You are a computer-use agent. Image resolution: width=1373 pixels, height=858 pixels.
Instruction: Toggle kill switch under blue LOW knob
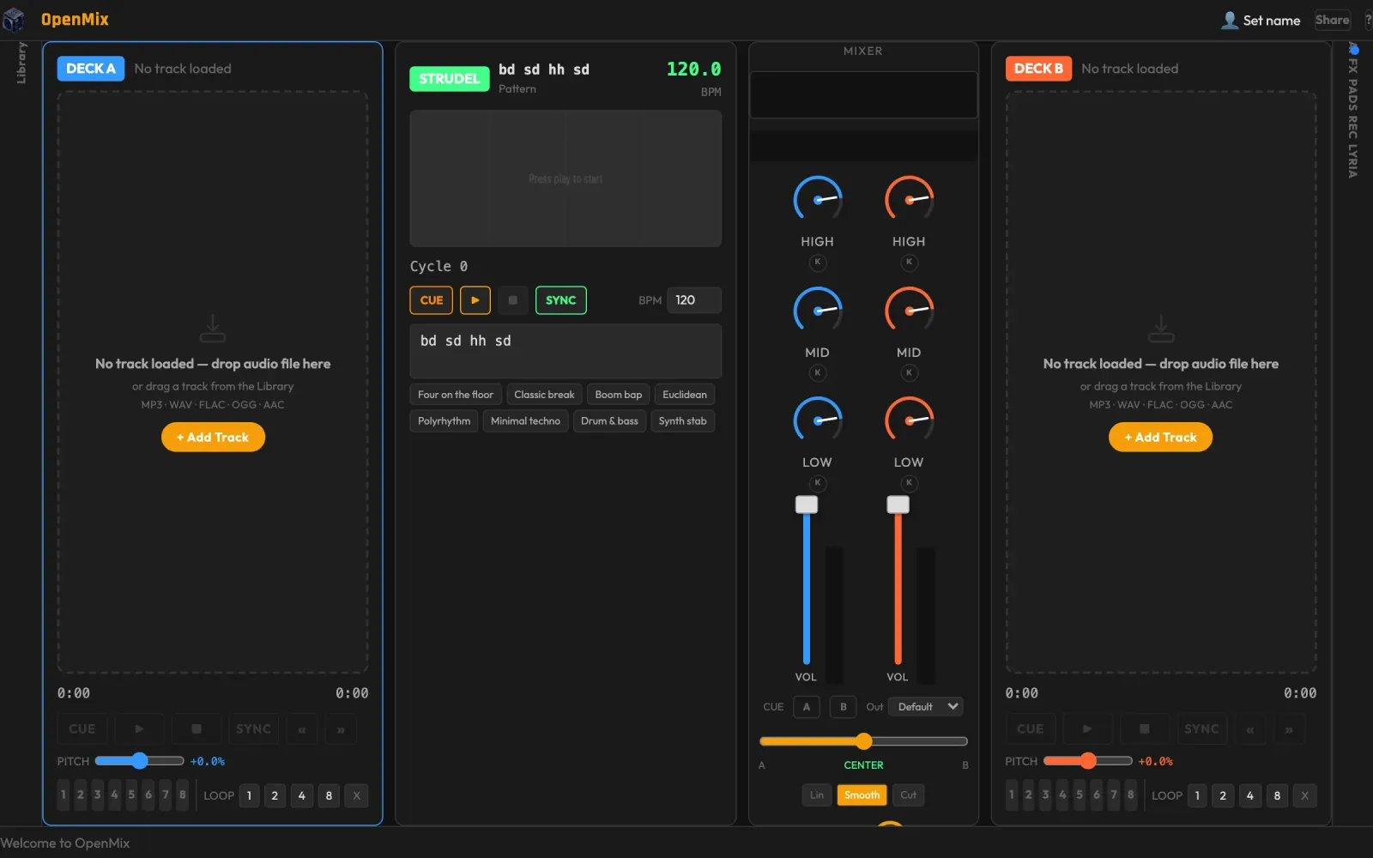coord(818,483)
